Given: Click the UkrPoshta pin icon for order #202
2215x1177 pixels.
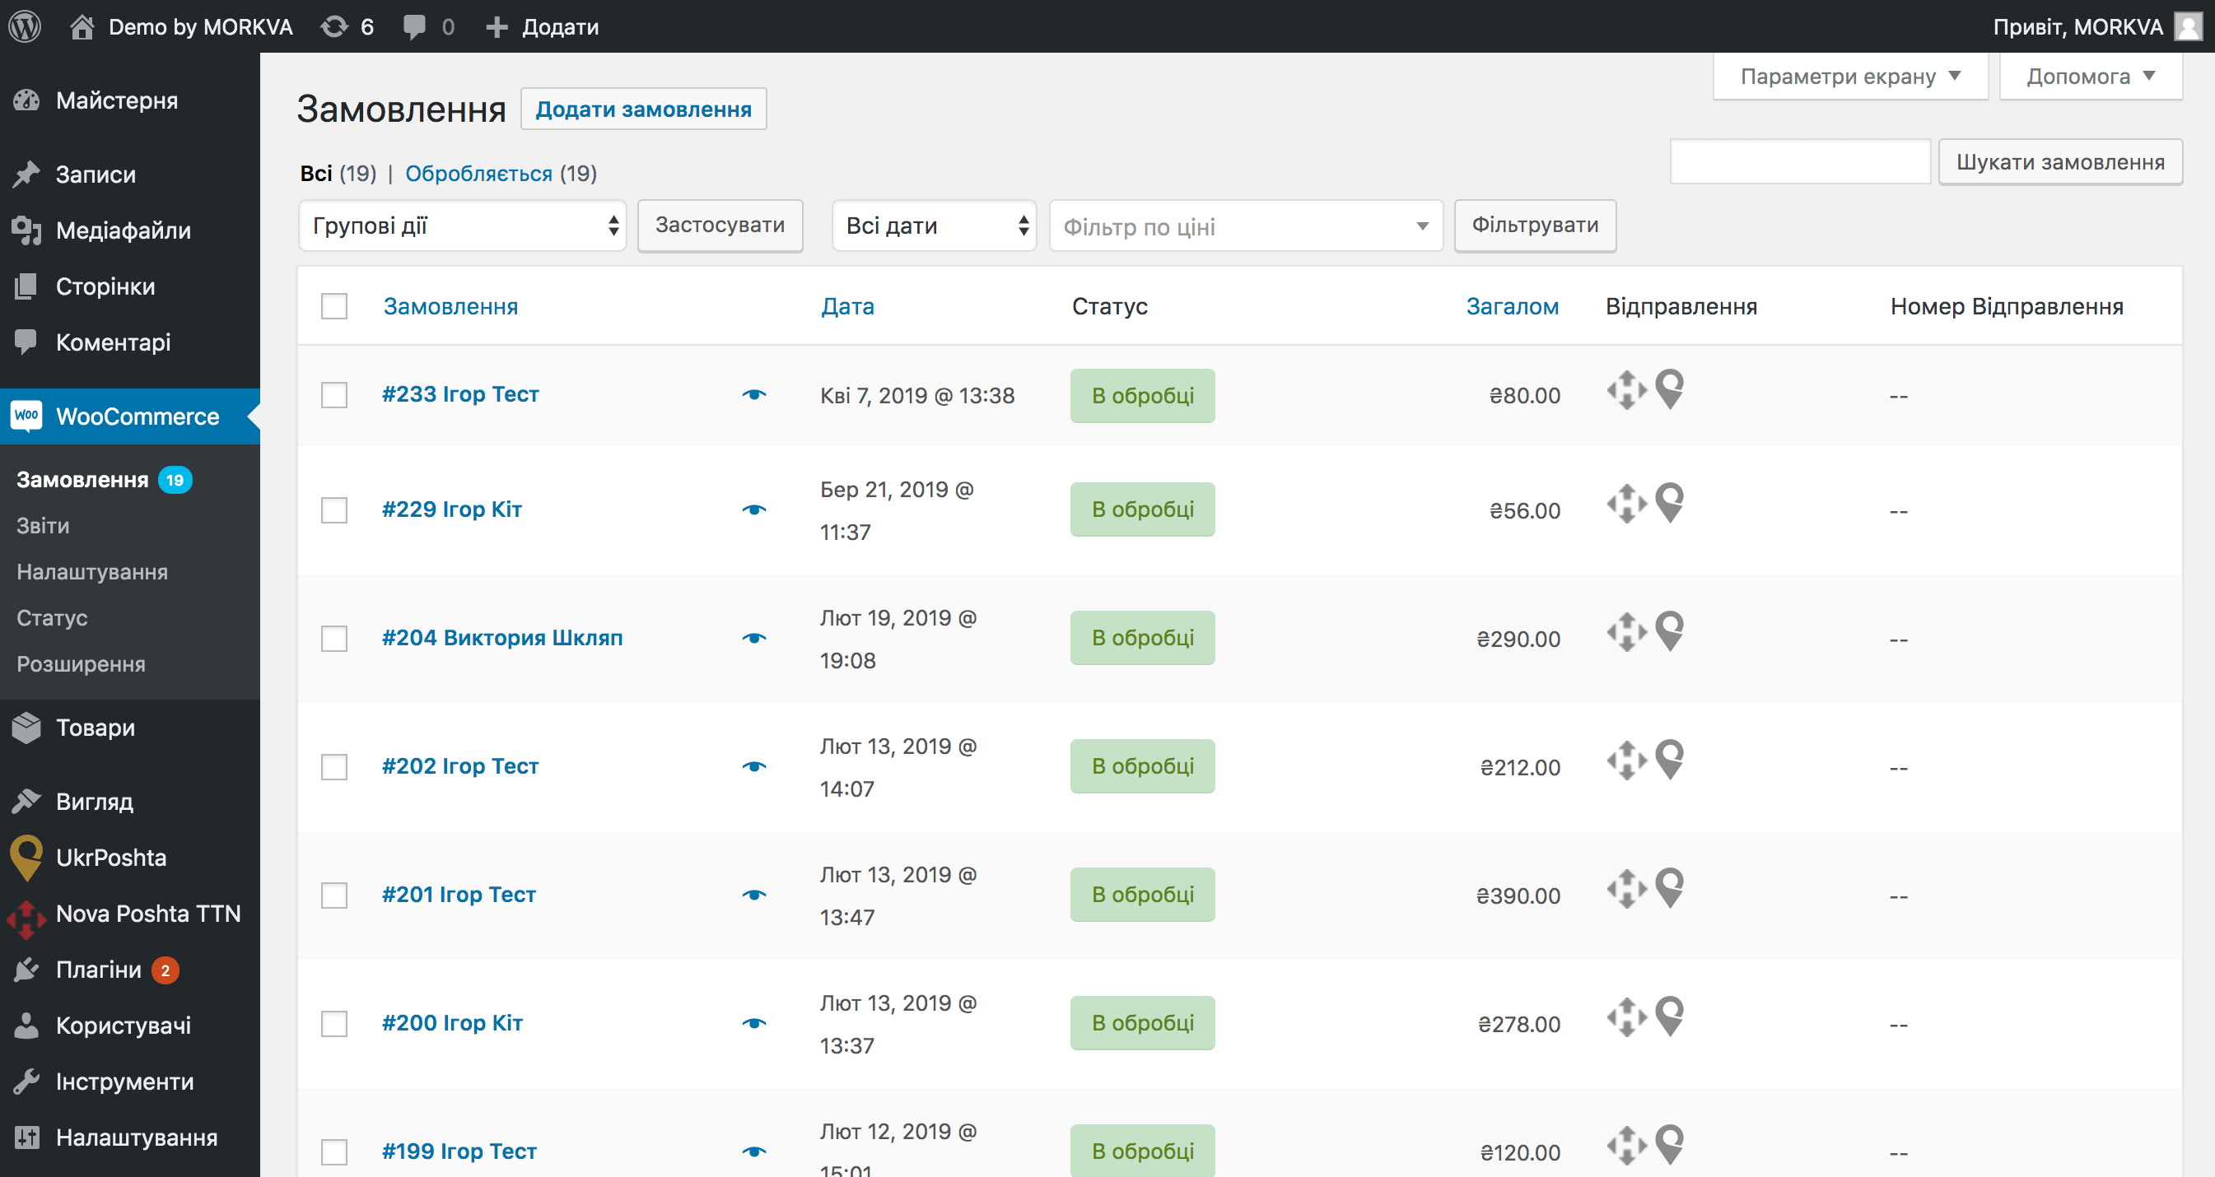Looking at the screenshot, I should (1670, 760).
